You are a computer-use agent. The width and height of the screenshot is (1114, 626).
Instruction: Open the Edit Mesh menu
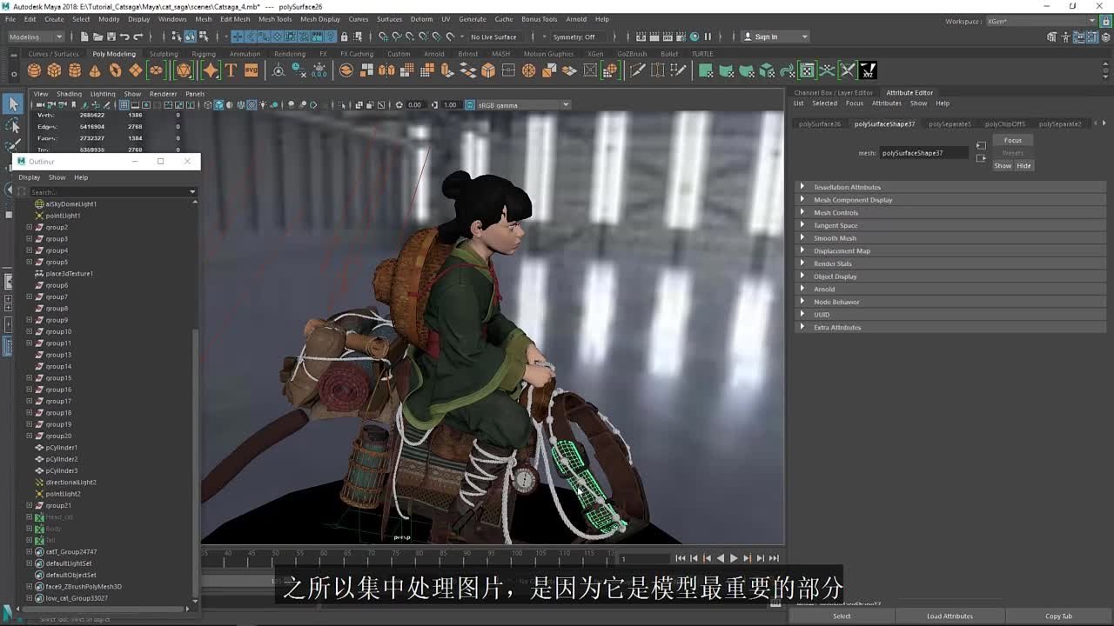[234, 19]
